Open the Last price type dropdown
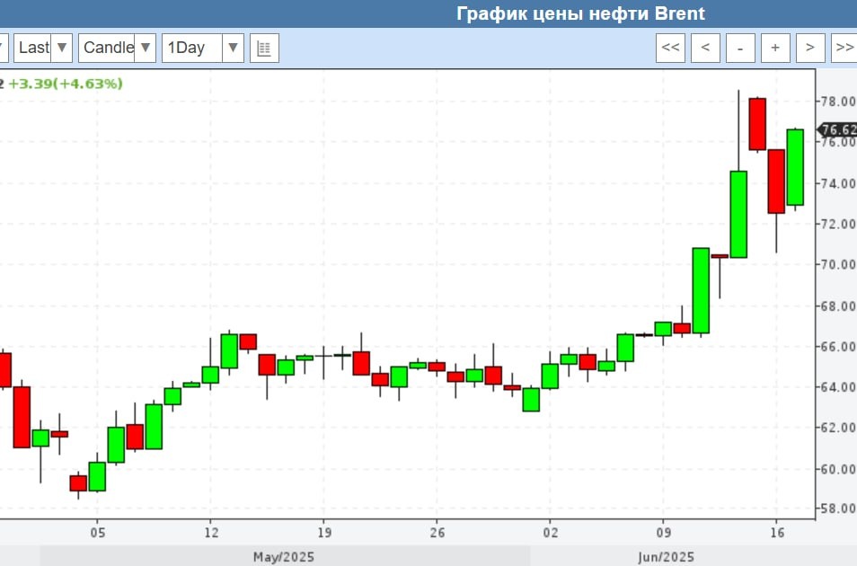 pyautogui.click(x=43, y=48)
